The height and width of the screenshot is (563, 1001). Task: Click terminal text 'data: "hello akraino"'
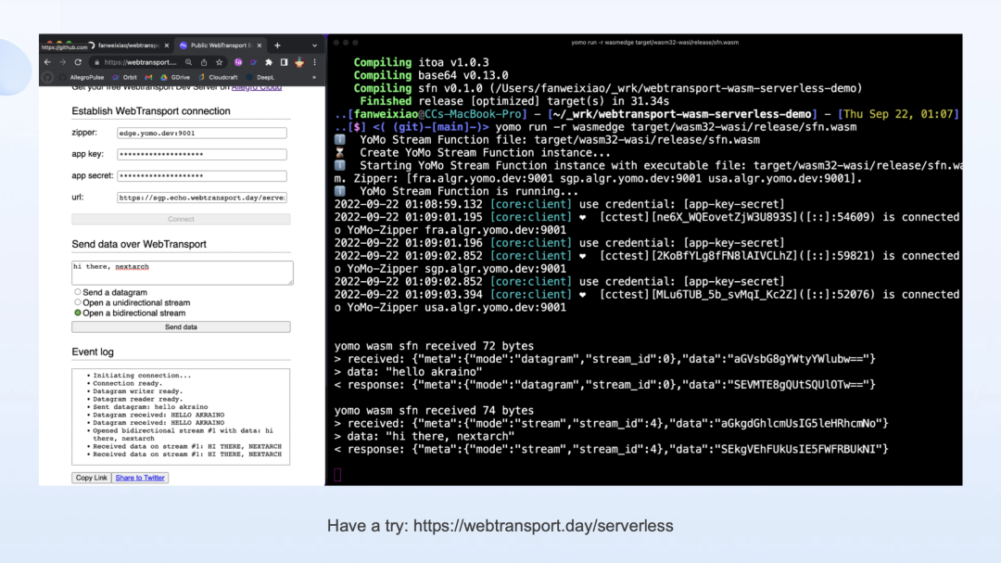[x=415, y=372]
